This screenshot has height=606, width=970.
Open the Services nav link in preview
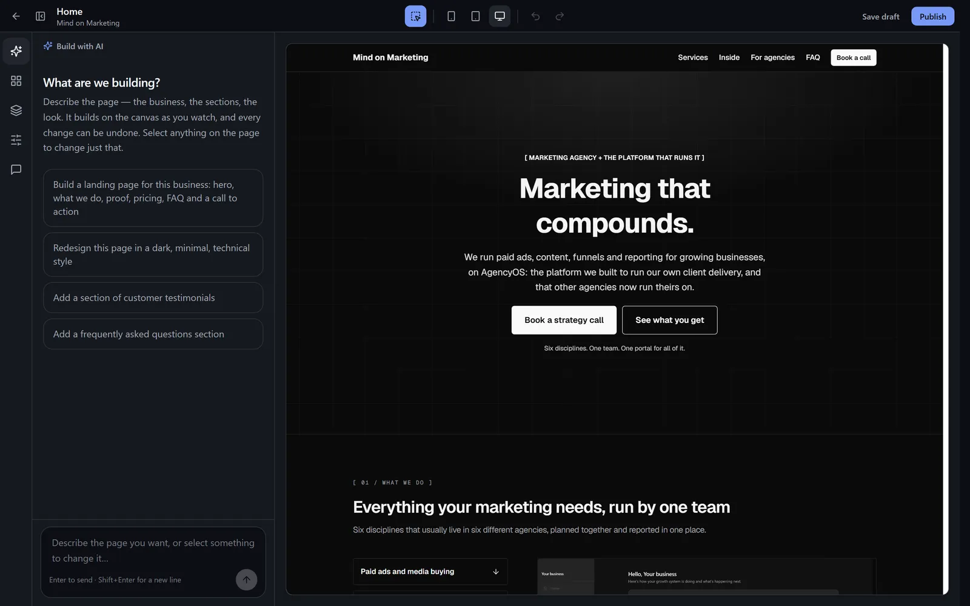(692, 58)
